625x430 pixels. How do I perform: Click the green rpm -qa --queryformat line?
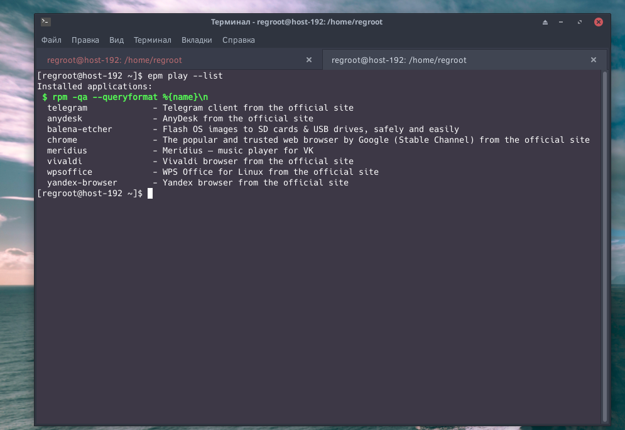pyautogui.click(x=125, y=97)
